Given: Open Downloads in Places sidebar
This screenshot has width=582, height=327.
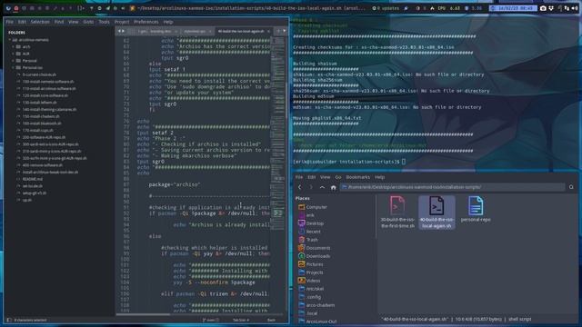Looking at the screenshot, I should [x=314, y=256].
